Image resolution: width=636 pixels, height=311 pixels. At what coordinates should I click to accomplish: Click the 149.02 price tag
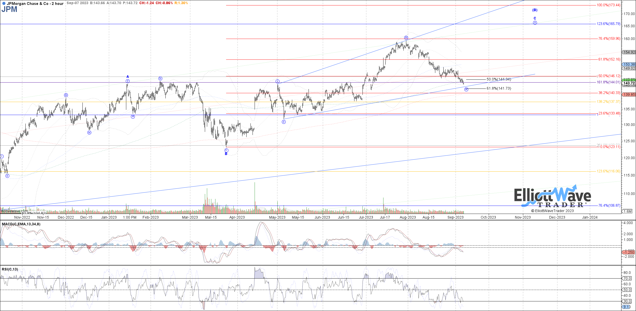[629, 69]
